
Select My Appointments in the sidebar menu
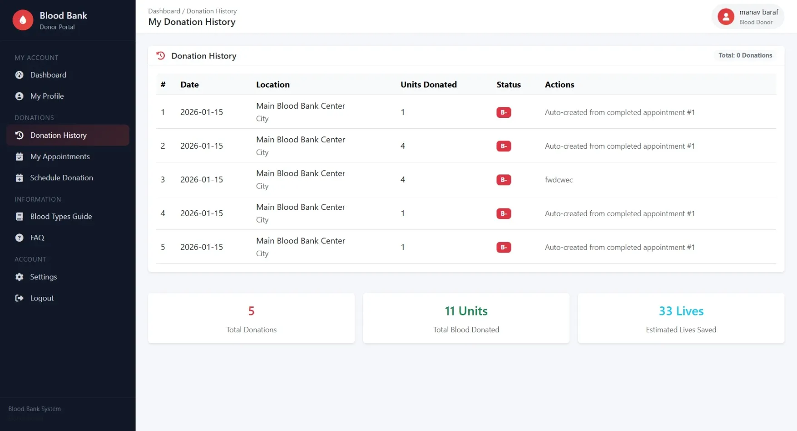[59, 156]
